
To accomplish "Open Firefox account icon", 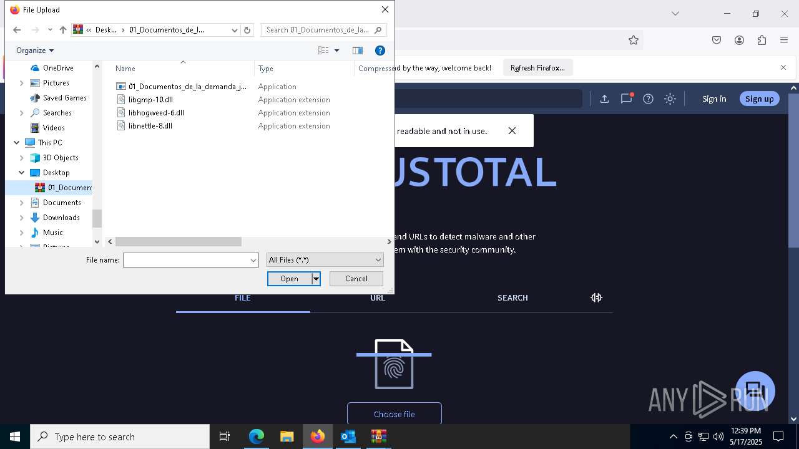I will coord(739,40).
